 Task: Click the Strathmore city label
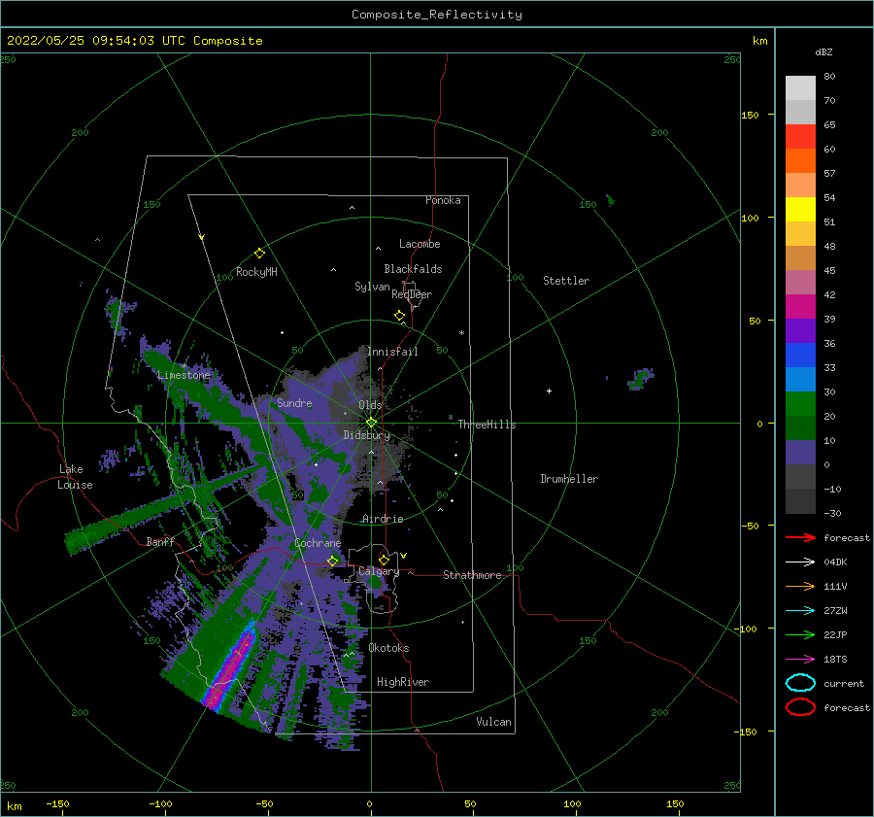click(472, 575)
